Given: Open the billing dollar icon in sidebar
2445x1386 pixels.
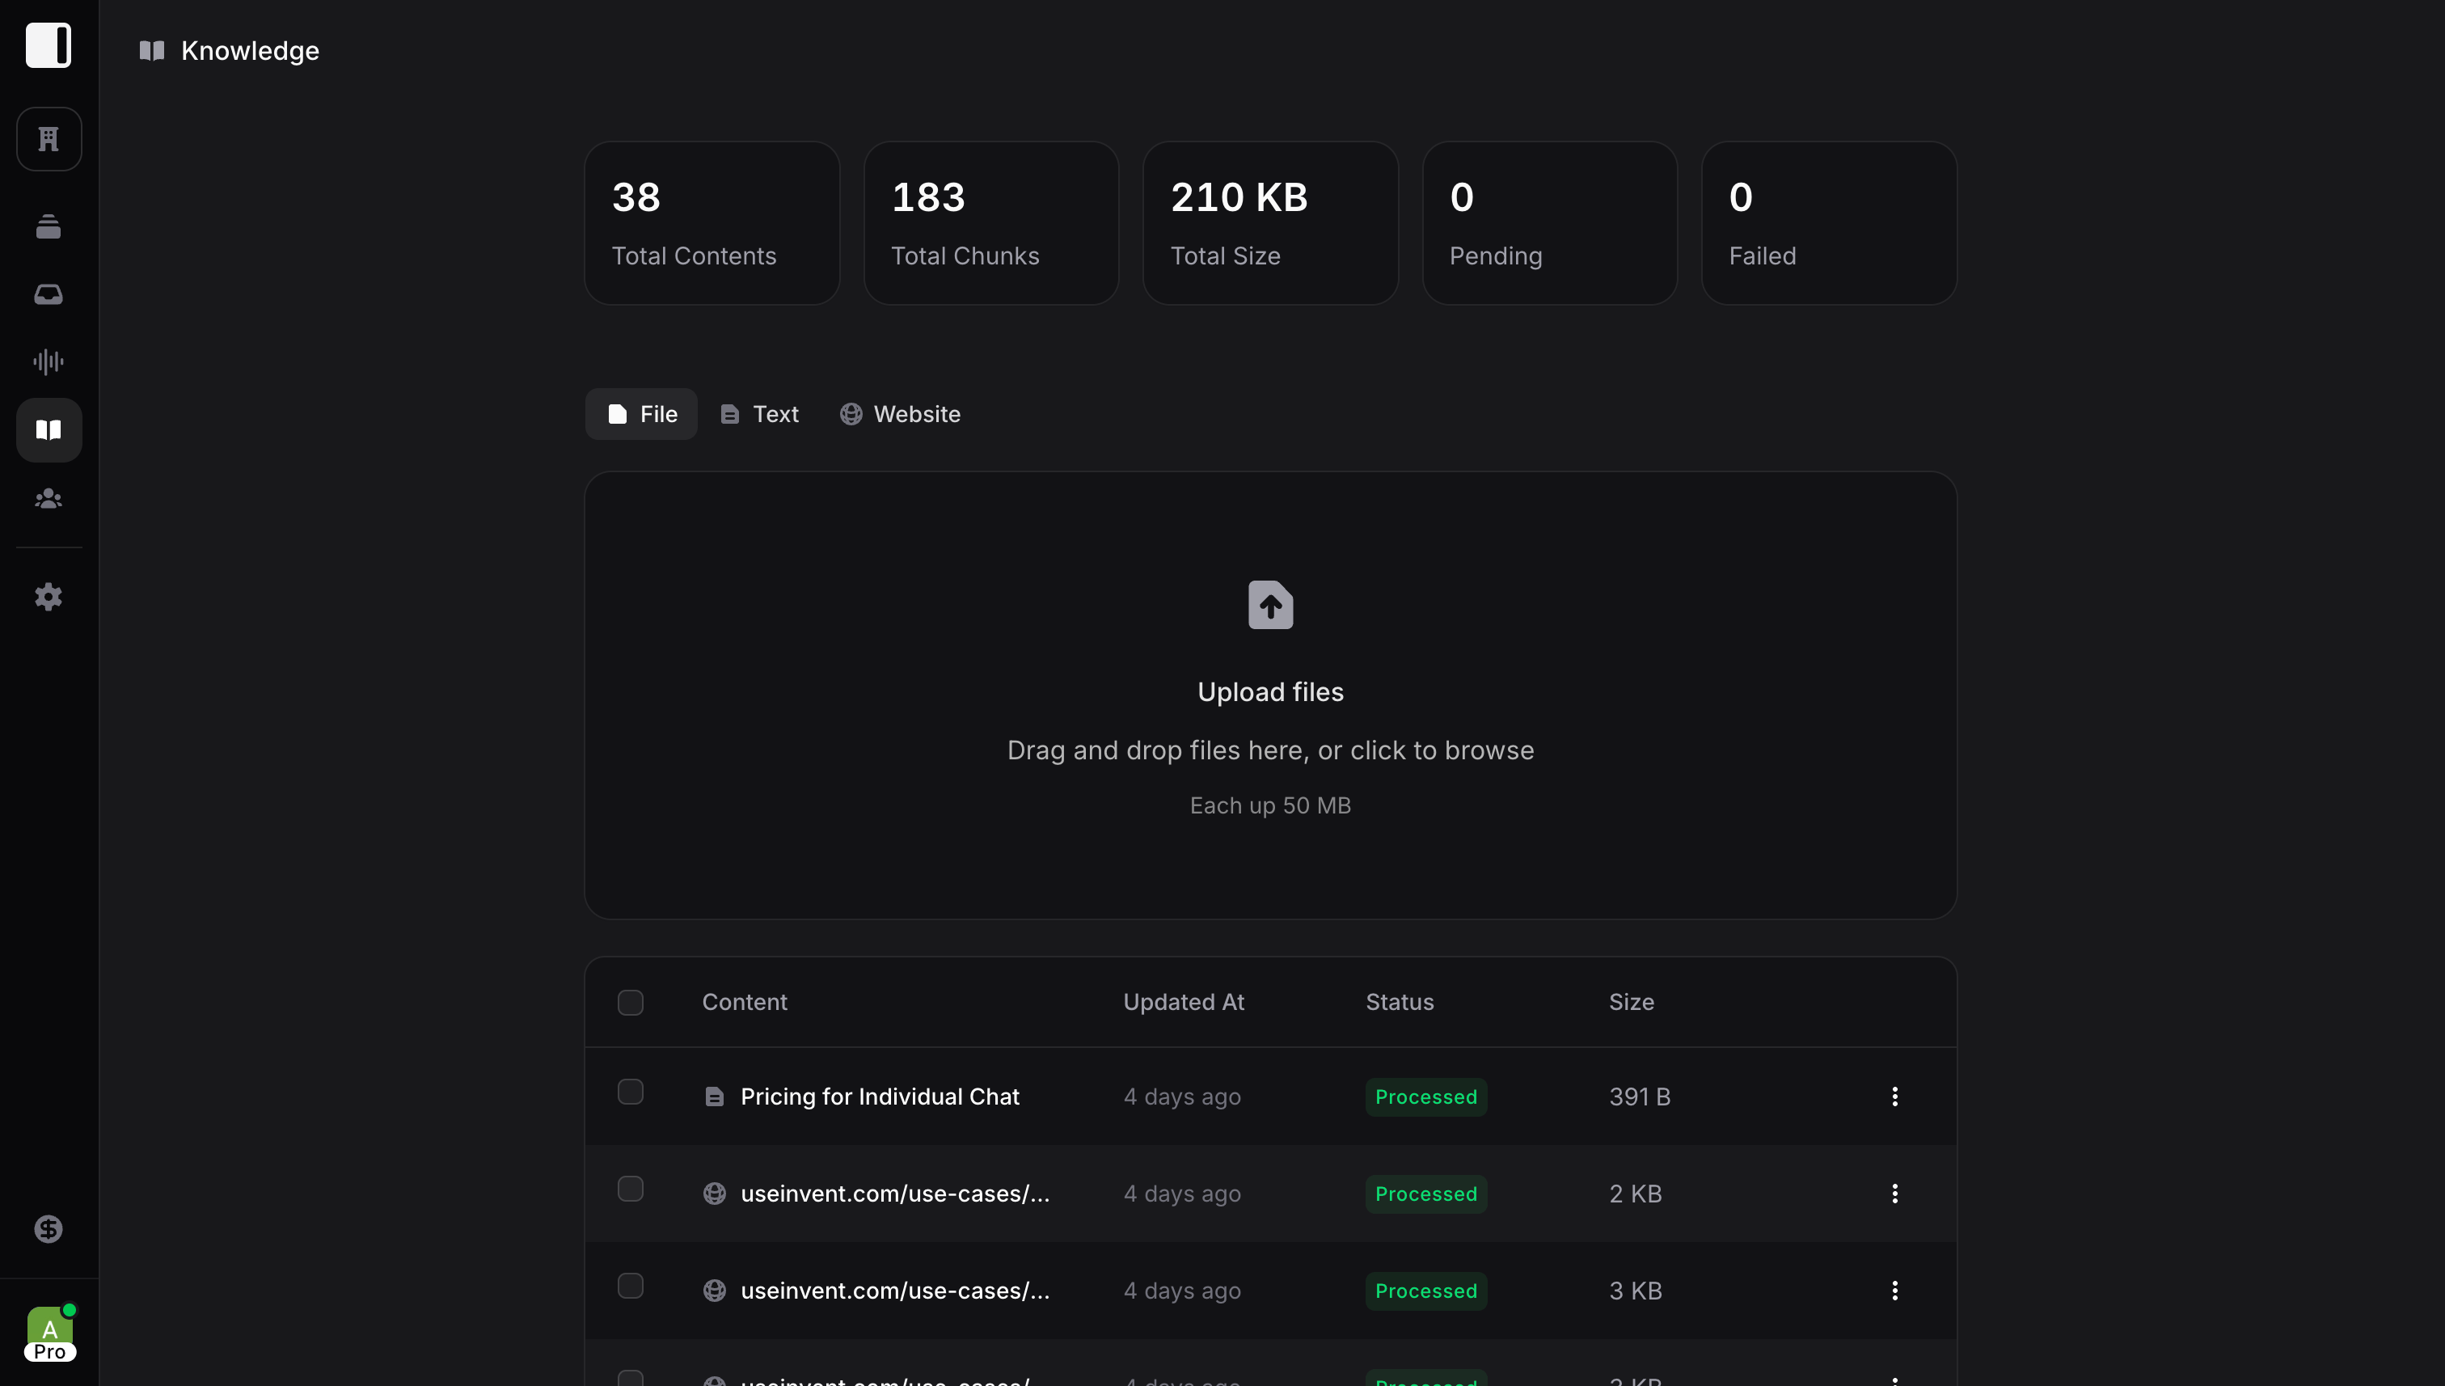Looking at the screenshot, I should click(49, 1229).
